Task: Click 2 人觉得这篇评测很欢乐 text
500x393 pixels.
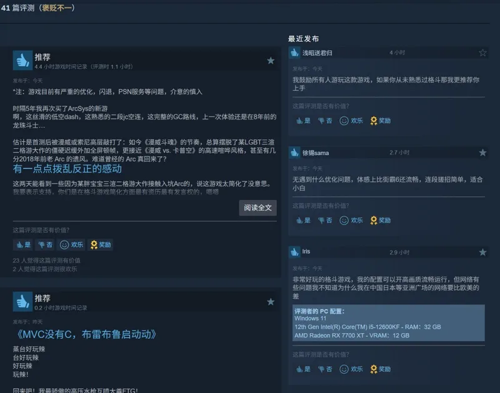Action: click(45, 269)
